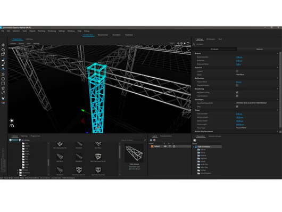Open the 3D Hierarchy tab
Screen dimensions: 282x212
(x=211, y=39)
